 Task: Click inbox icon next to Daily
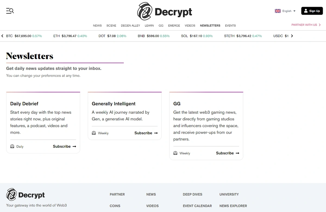(x=12, y=146)
